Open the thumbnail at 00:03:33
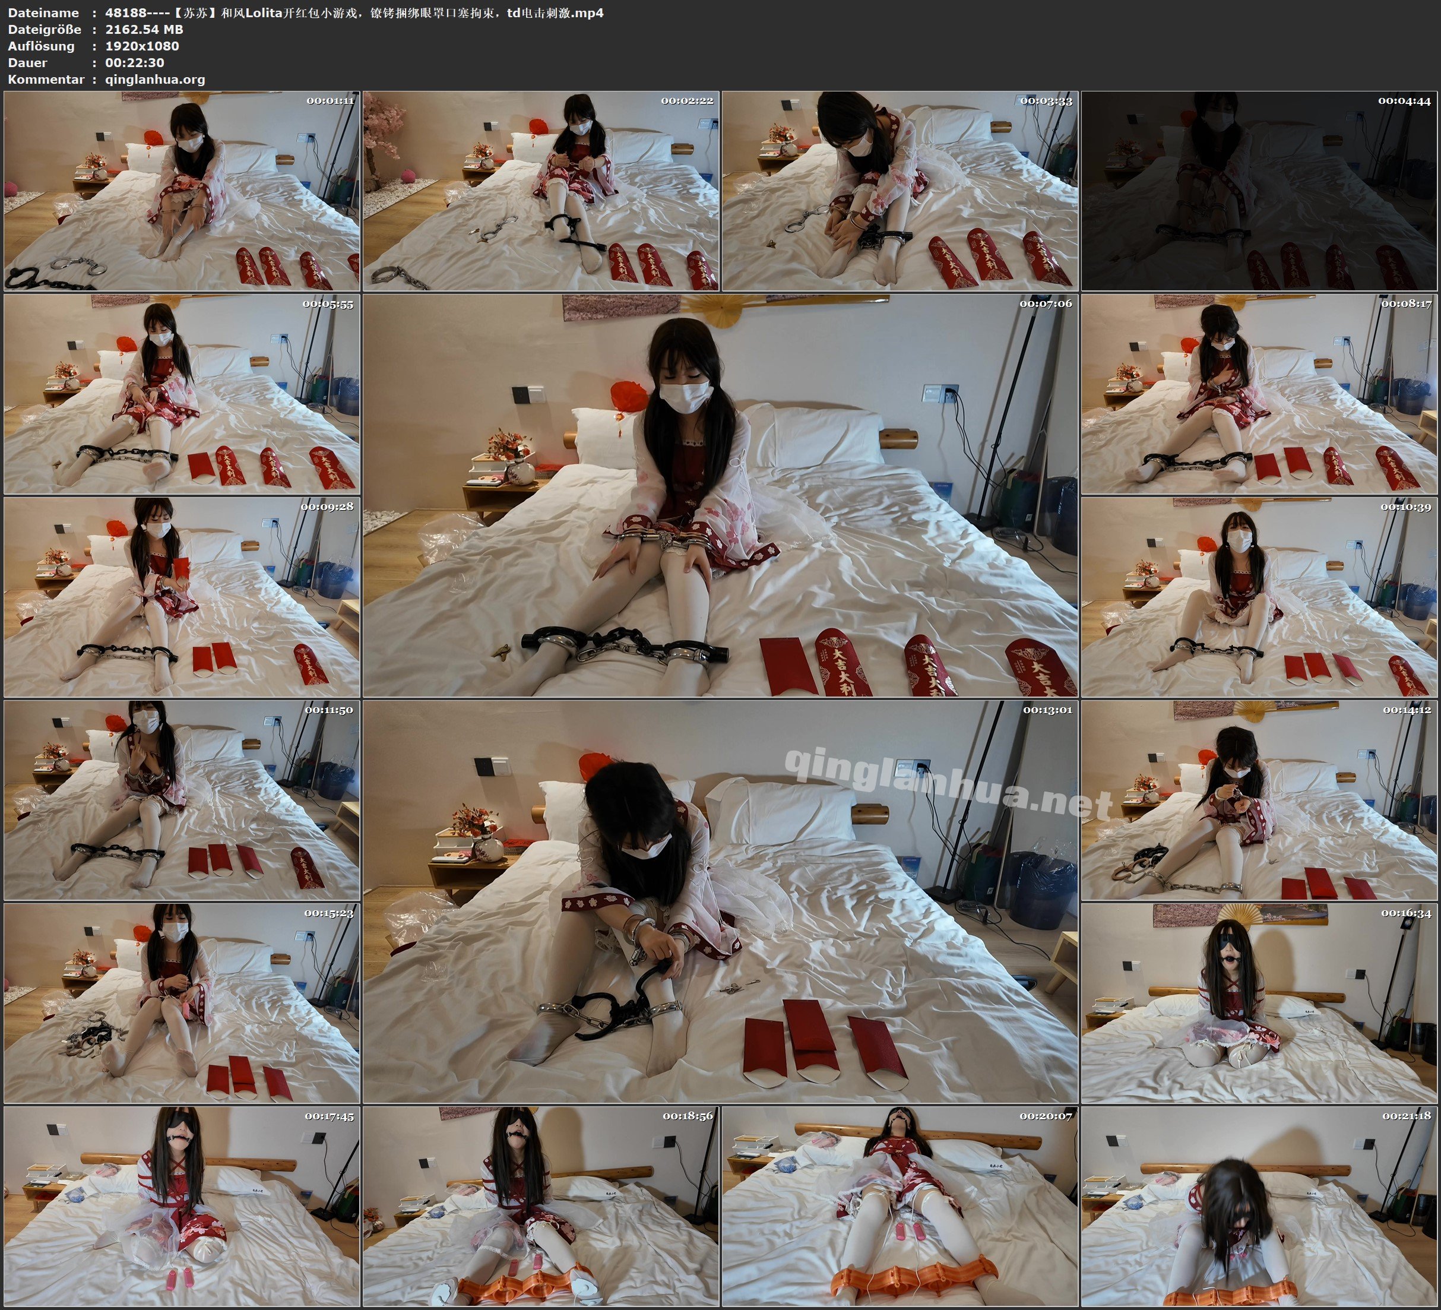Screen dimensions: 1441x1310 tap(900, 191)
